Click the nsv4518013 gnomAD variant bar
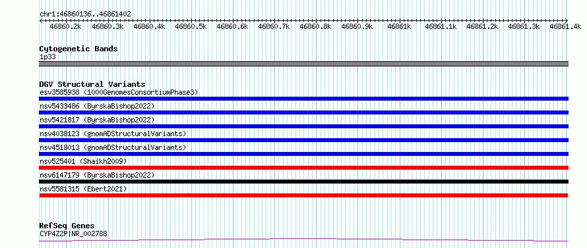The height and width of the screenshot is (248, 587). 303,154
